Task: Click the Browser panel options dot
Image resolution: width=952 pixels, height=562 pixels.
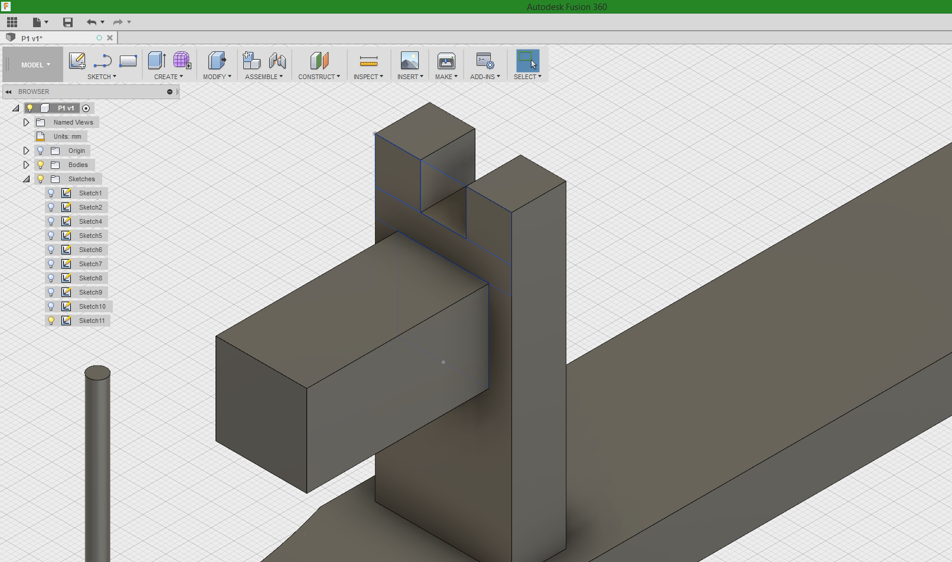Action: click(x=169, y=92)
